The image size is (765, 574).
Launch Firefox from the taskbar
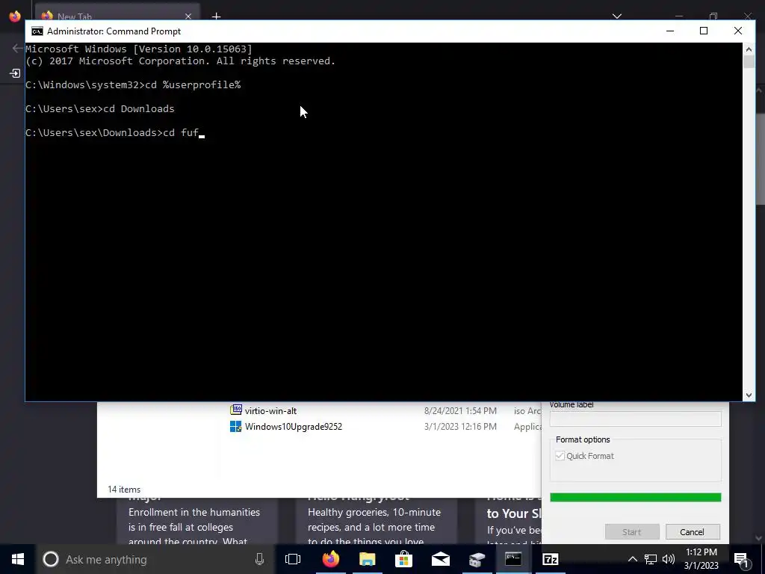[331, 559]
